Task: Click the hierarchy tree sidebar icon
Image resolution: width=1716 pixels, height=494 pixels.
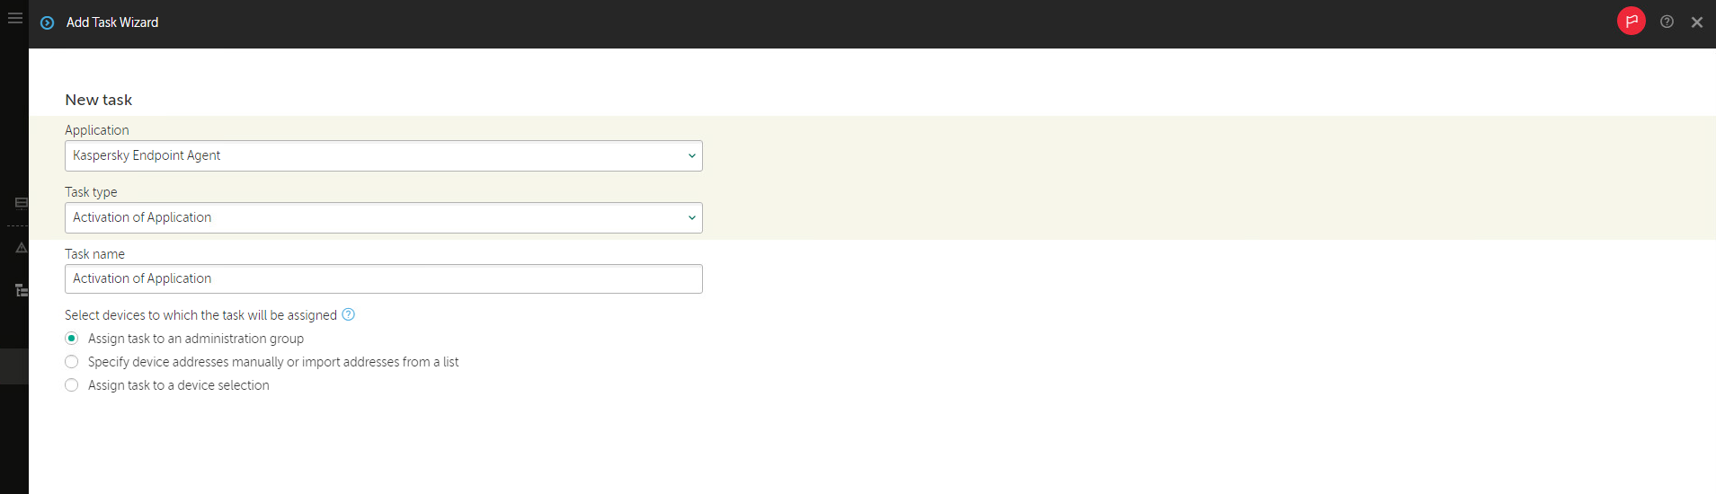Action: (21, 290)
